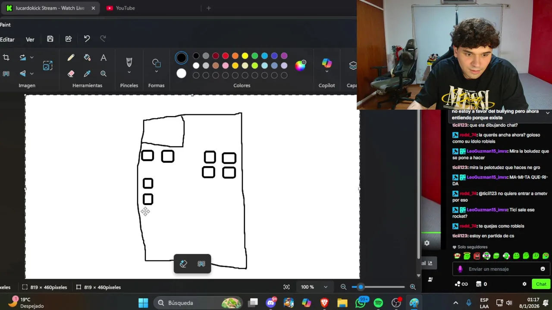Click the Save icon in Paint
This screenshot has width=552, height=310.
[x=50, y=39]
